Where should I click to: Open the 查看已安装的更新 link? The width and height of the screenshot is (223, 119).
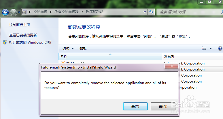(x=23, y=35)
